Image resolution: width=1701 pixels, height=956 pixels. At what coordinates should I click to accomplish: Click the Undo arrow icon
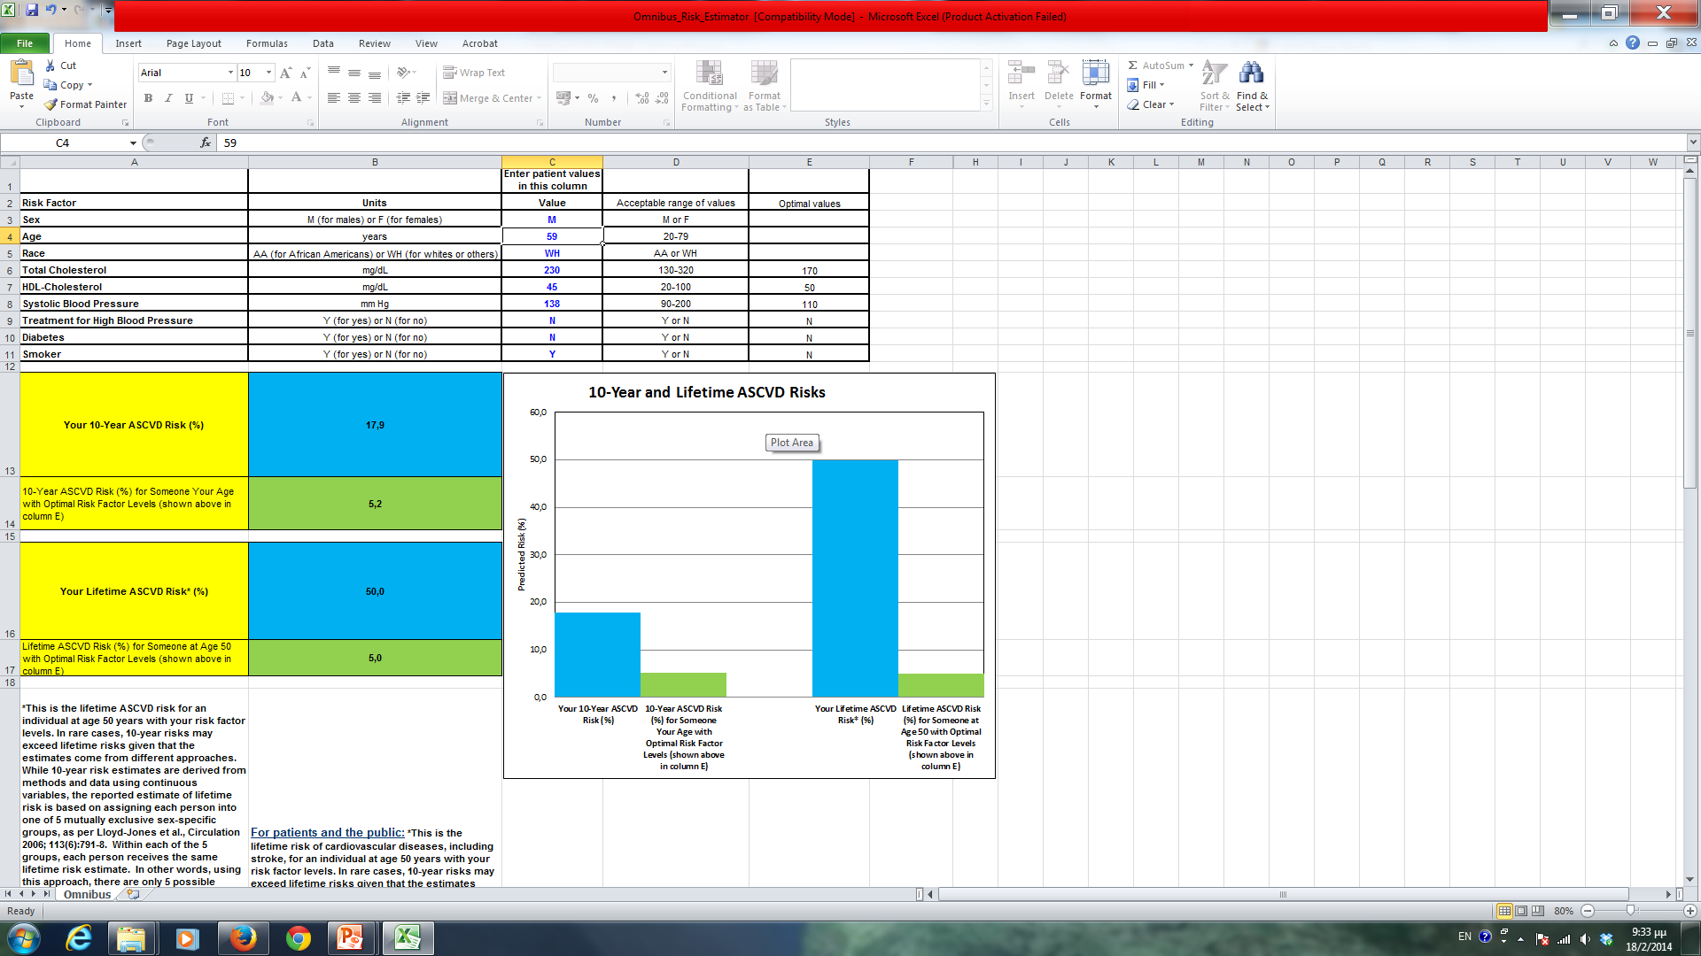50,10
